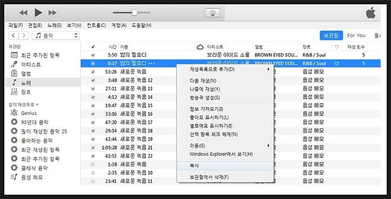This screenshot has height=199, width=391.
Task: Uncheck the 새로운 녹음 14 checkbox
Action: (x=93, y=97)
